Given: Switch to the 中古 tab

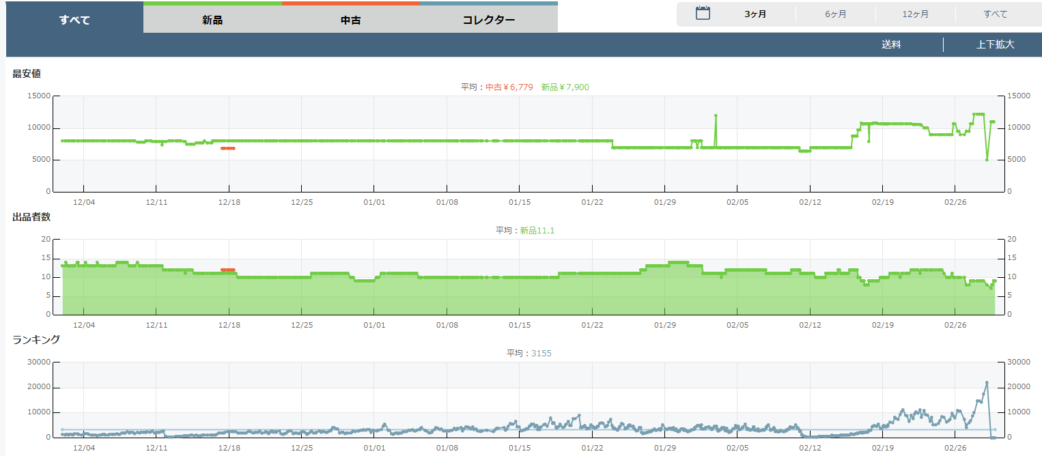Looking at the screenshot, I should [350, 20].
